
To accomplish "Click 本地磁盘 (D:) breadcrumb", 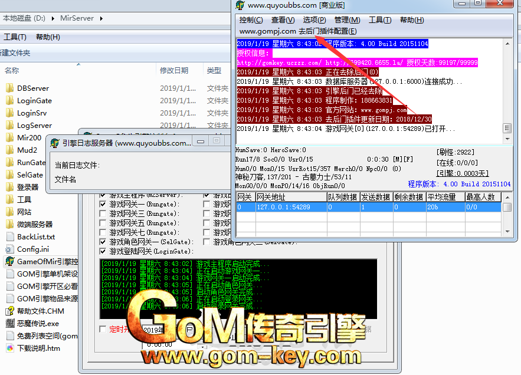I will (24, 18).
